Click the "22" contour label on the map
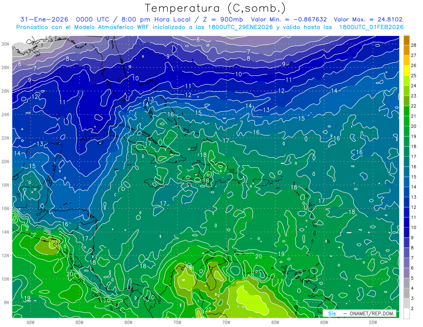Image resolution: width=423 pixels, height=327 pixels. 208,310
